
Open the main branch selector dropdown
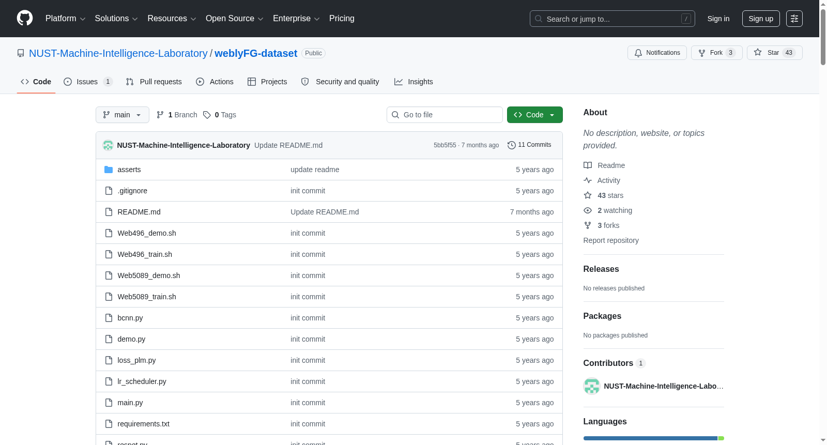(122, 115)
